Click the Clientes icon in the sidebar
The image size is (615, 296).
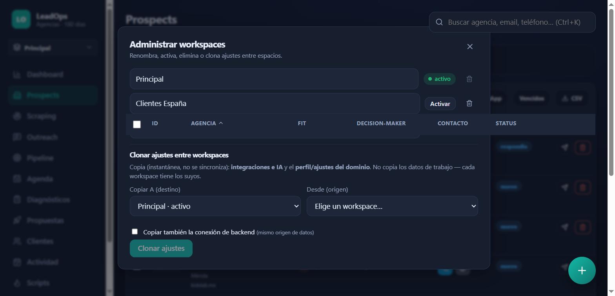click(x=17, y=241)
